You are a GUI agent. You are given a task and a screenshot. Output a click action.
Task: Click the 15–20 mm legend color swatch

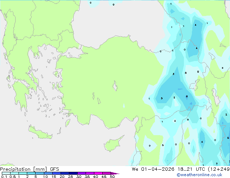[57, 173]
